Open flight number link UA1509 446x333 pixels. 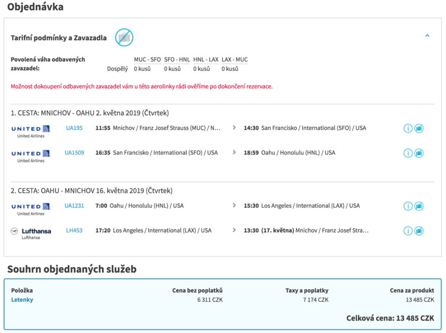tap(74, 153)
